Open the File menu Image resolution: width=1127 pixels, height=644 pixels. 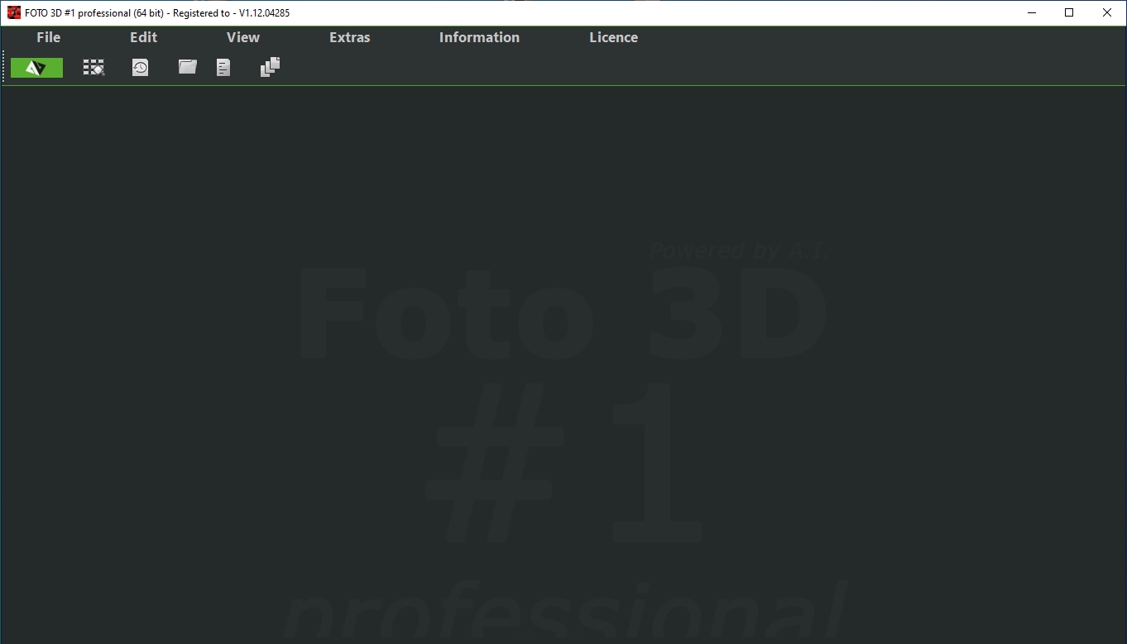[x=49, y=37]
